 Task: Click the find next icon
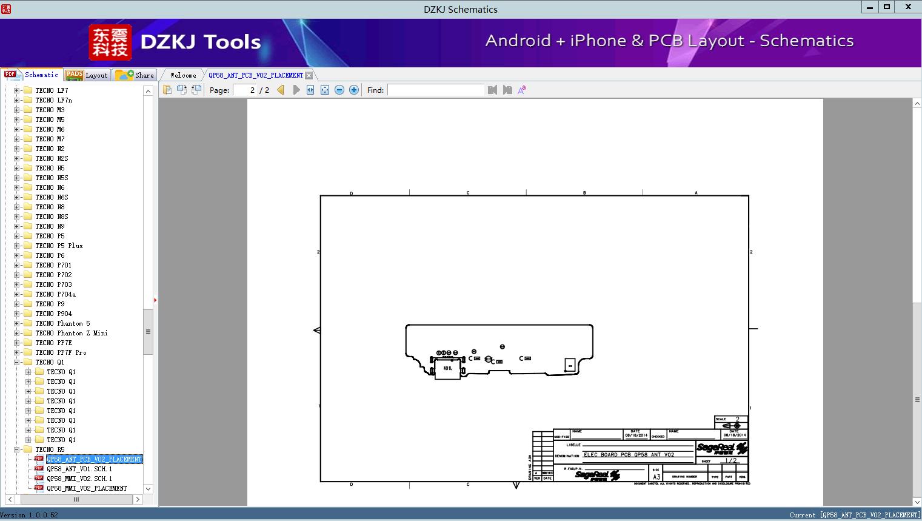tap(507, 90)
